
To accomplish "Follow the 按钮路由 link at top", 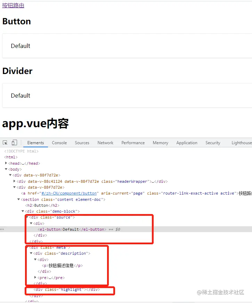I will click(x=13, y=6).
